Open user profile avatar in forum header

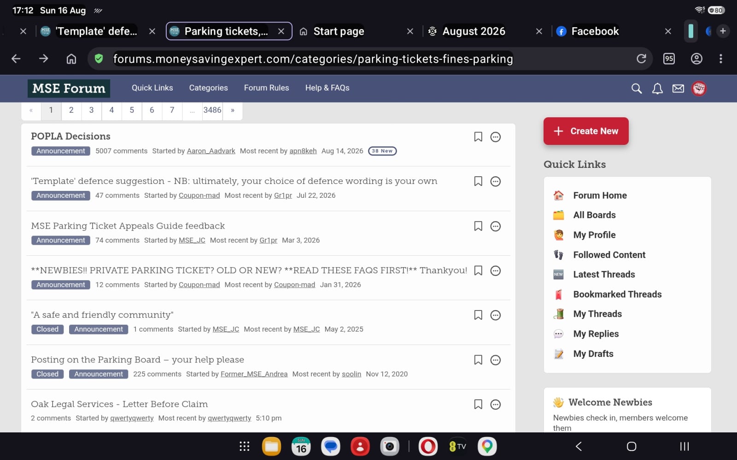pyautogui.click(x=699, y=88)
